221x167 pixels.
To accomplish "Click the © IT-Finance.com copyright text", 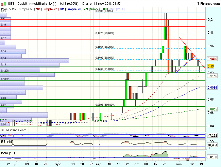I will [14, 130].
